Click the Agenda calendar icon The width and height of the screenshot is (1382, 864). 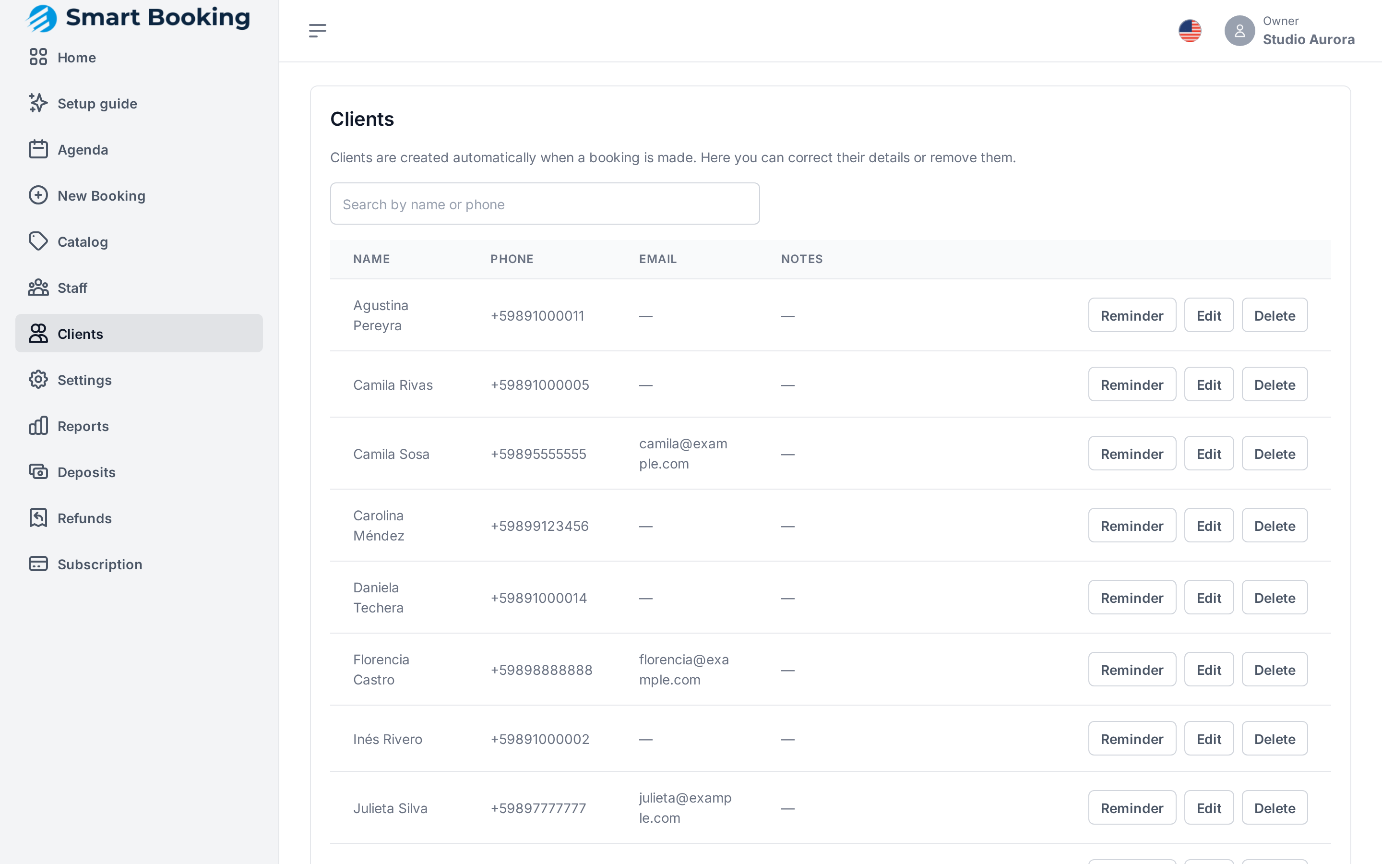38,149
